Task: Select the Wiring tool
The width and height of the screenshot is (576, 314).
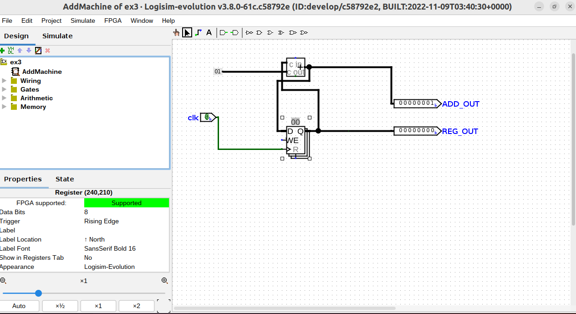Action: pos(198,32)
